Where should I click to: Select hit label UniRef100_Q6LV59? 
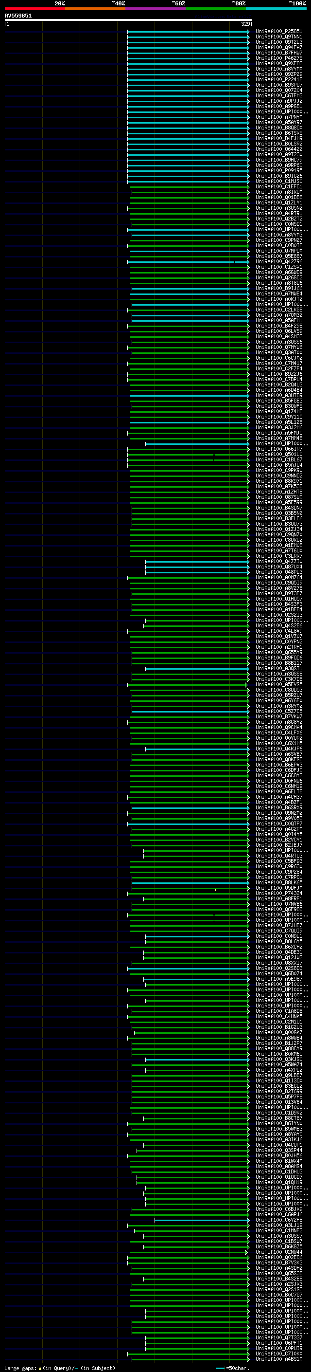coord(278,331)
